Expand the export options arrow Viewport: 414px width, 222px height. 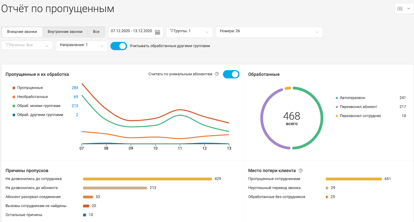pos(409,9)
